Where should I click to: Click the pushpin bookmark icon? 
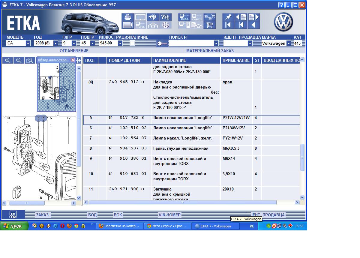coord(228,17)
